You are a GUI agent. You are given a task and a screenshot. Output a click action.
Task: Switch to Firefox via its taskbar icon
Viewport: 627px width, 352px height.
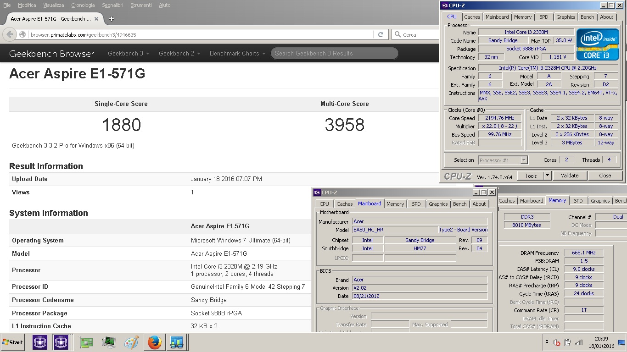click(x=155, y=342)
